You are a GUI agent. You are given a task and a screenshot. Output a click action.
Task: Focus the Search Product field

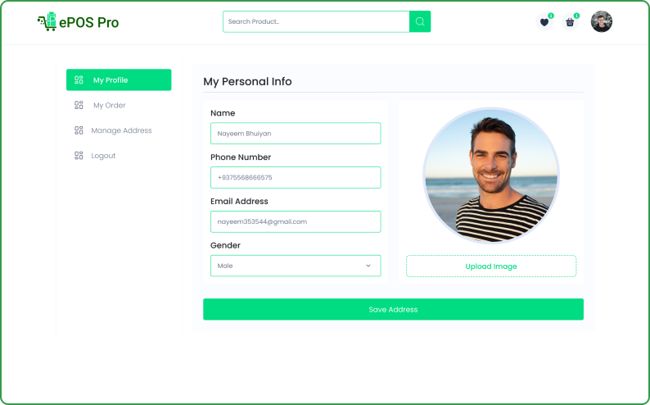pyautogui.click(x=316, y=21)
